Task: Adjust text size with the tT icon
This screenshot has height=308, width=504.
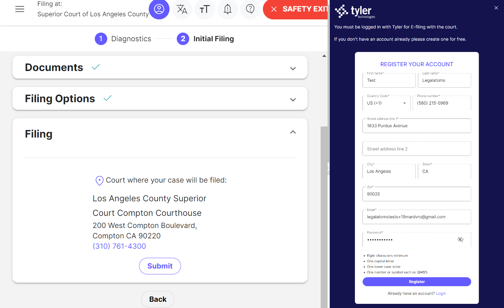Action: (x=205, y=9)
